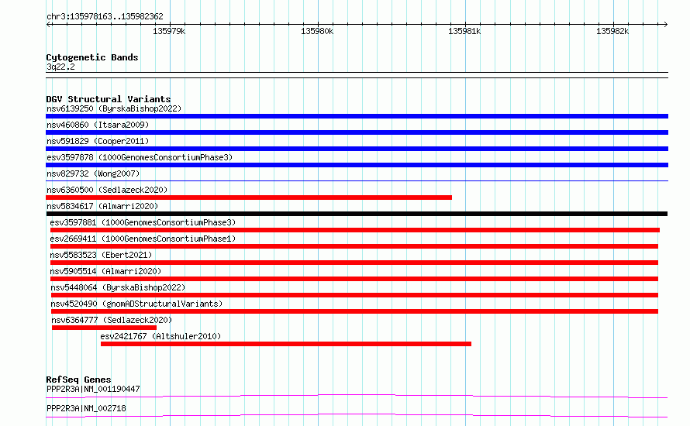This screenshot has width=690, height=426.
Task: Click the 135982k ruler tick label
Action: tap(612, 32)
